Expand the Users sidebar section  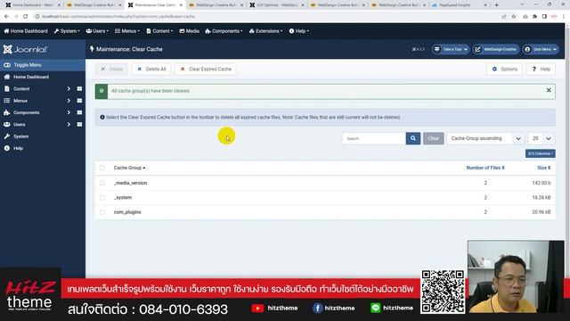point(69,125)
